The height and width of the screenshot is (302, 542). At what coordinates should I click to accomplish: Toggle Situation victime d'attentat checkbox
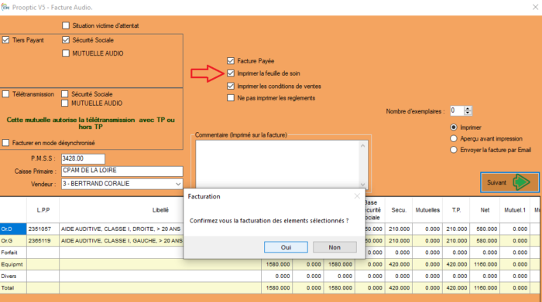(x=66, y=25)
